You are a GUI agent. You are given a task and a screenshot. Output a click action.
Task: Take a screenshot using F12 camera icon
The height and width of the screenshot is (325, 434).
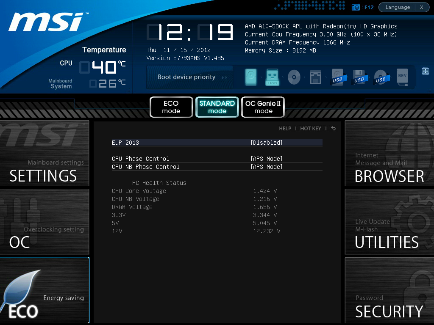[356, 7]
